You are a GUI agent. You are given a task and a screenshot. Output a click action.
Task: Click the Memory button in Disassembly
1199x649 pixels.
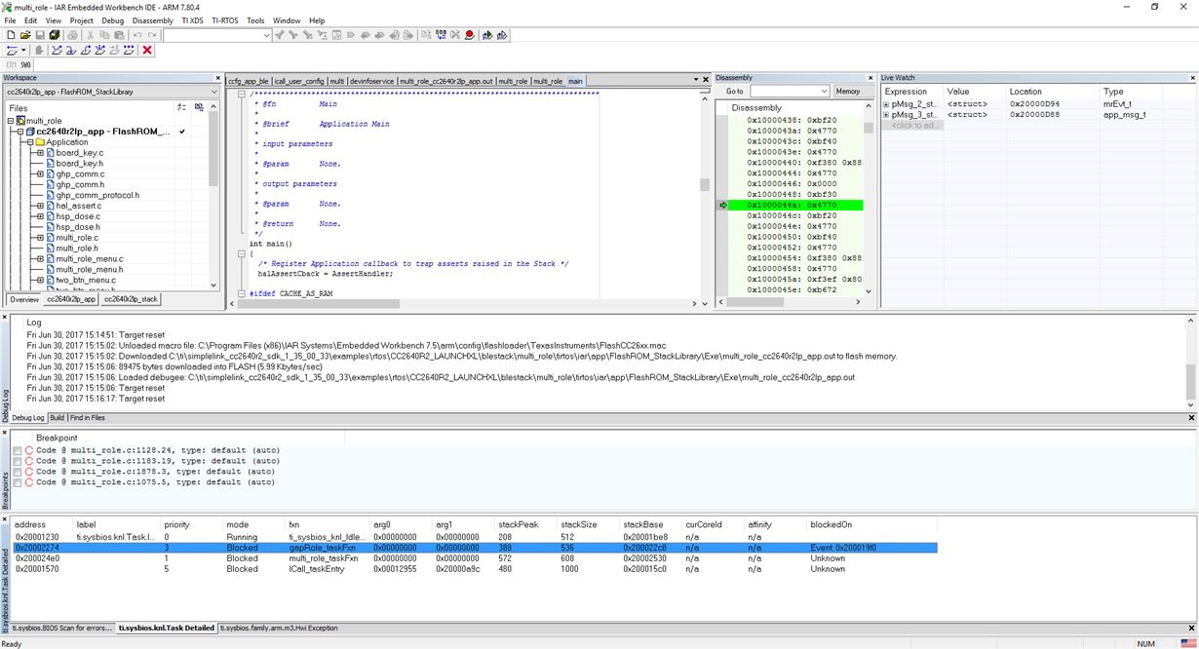point(848,91)
